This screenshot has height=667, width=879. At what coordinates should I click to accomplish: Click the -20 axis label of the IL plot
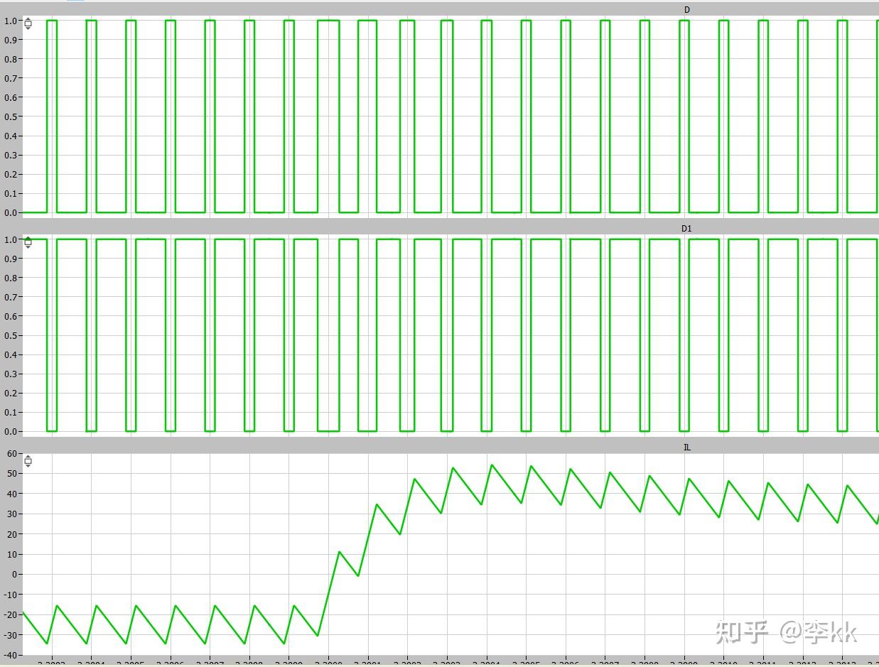[10, 614]
